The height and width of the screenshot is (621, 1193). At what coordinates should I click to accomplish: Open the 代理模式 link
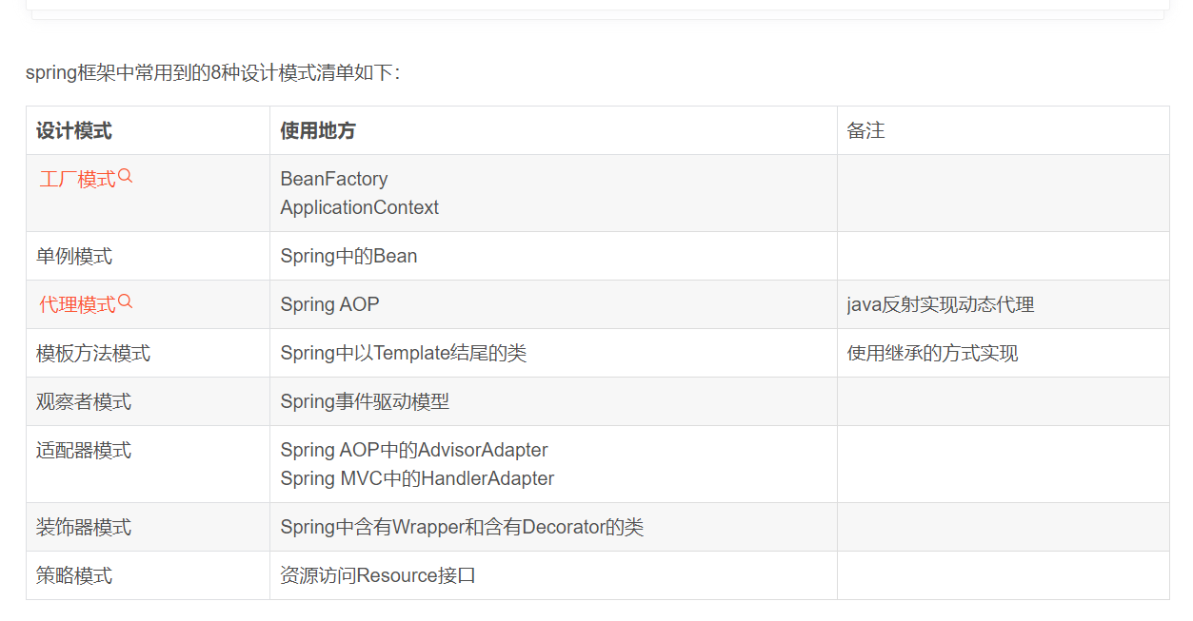pos(77,305)
